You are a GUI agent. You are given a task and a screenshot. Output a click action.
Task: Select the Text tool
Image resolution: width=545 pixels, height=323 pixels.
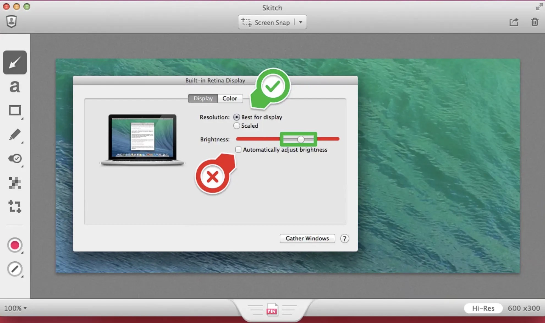(14, 87)
